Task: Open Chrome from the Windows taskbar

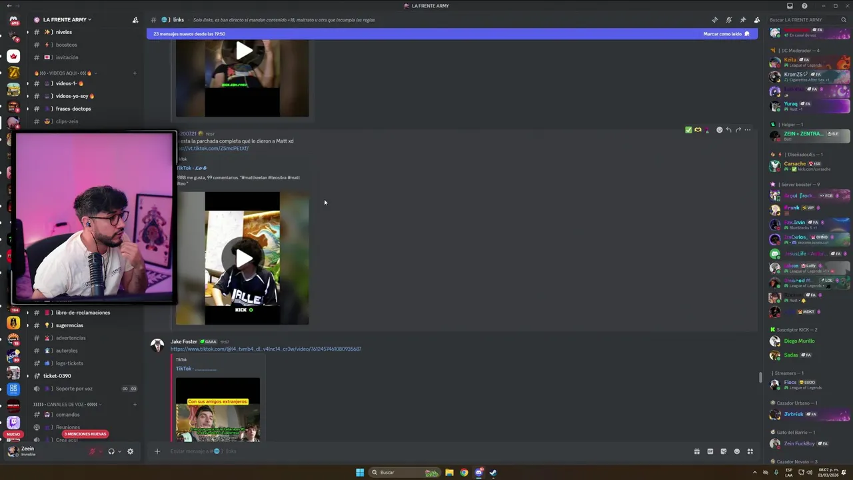Action: pos(464,473)
